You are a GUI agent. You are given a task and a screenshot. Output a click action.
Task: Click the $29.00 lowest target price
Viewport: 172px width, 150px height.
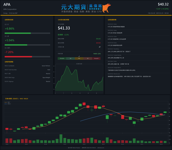[x=98, y=43]
